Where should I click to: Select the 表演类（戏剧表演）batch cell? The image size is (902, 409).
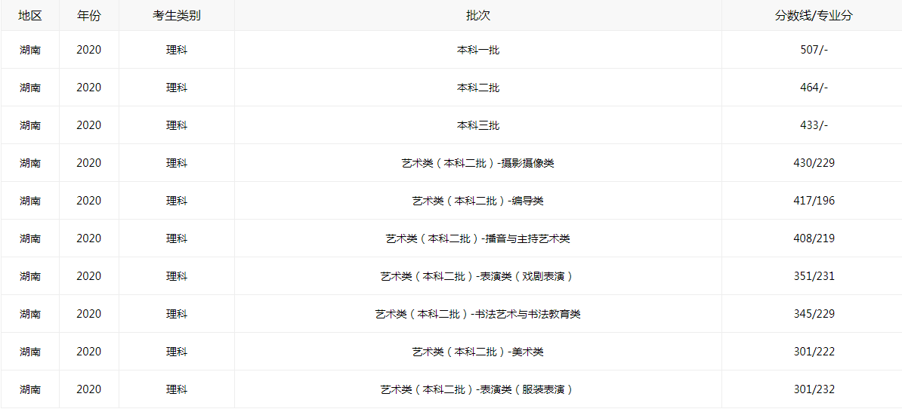point(477,276)
